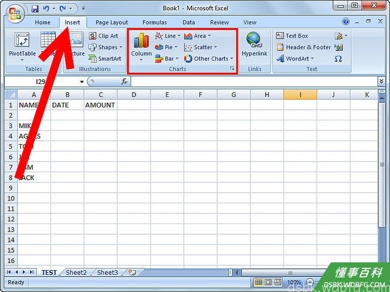The width and height of the screenshot is (390, 292).
Task: Switch to Page Layout view
Action: (268, 282)
